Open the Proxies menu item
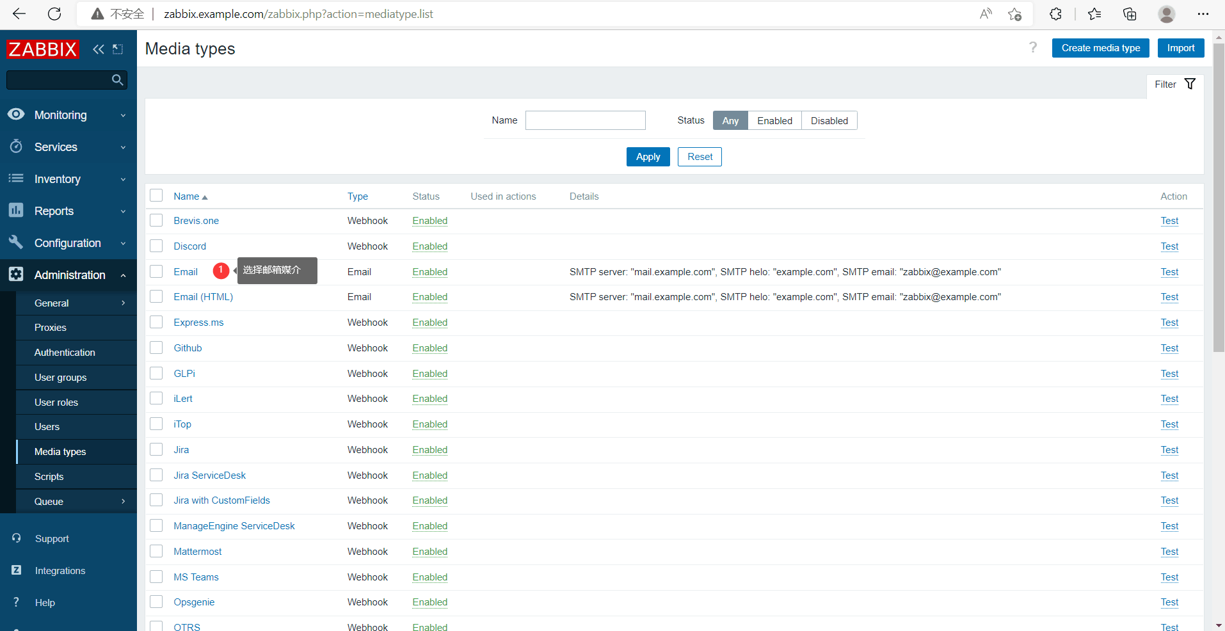 (x=77, y=328)
